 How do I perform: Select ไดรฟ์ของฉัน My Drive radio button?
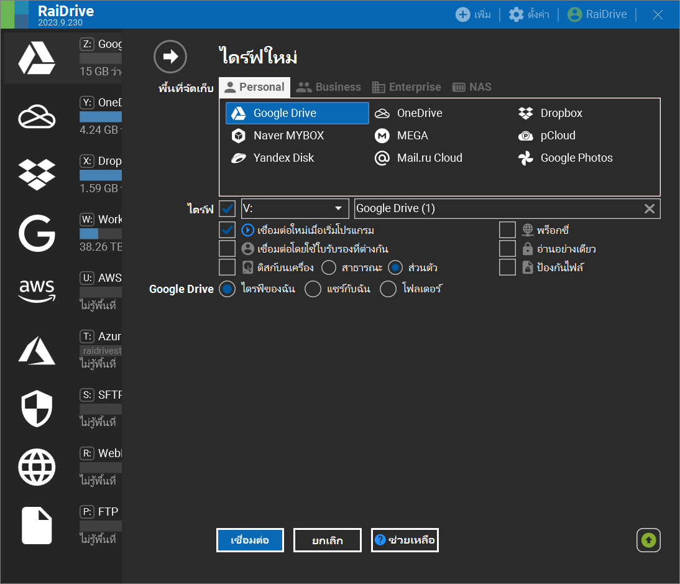227,289
